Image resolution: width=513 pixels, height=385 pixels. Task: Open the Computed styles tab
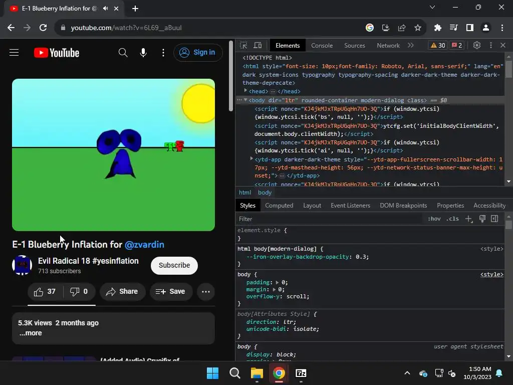tap(279, 205)
